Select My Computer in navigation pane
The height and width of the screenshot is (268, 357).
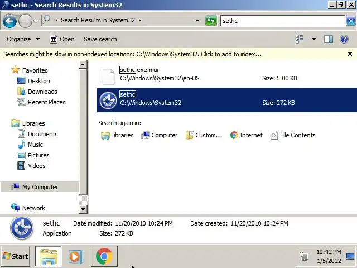[x=40, y=187]
